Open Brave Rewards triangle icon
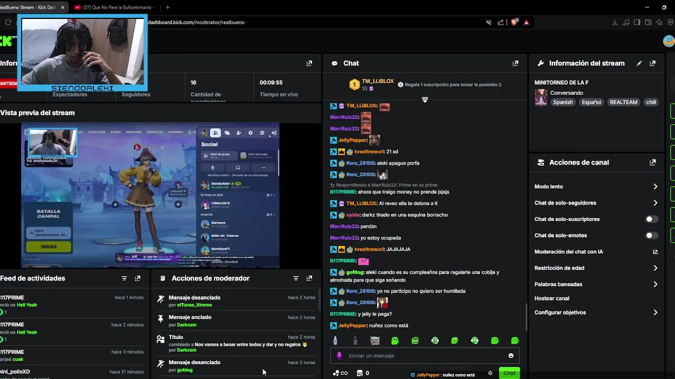The width and height of the screenshot is (675, 379). pos(526,22)
